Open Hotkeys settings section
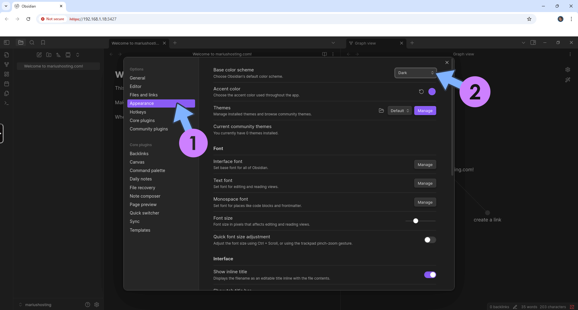 (x=161, y=112)
